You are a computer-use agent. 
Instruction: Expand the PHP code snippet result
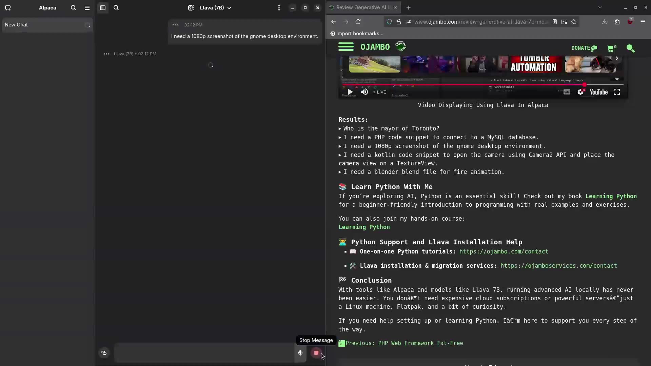[x=439, y=137]
